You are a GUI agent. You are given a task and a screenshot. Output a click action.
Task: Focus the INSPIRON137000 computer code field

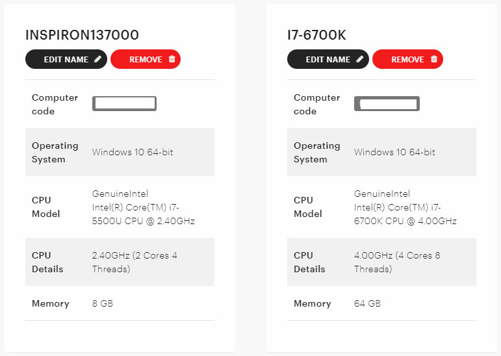124,103
